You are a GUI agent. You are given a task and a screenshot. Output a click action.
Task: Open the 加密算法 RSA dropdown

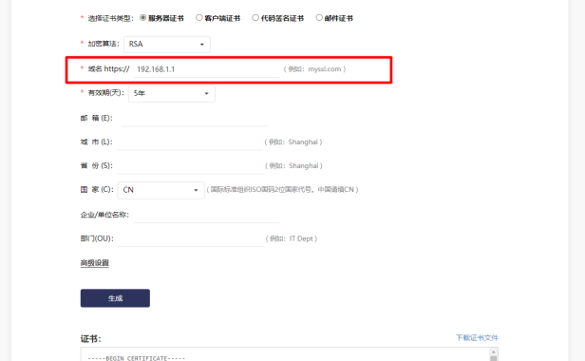167,44
